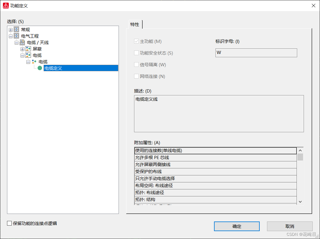Screen dimensions: 320x239
Task: Confirm with the 确定 button
Action: click(237, 226)
